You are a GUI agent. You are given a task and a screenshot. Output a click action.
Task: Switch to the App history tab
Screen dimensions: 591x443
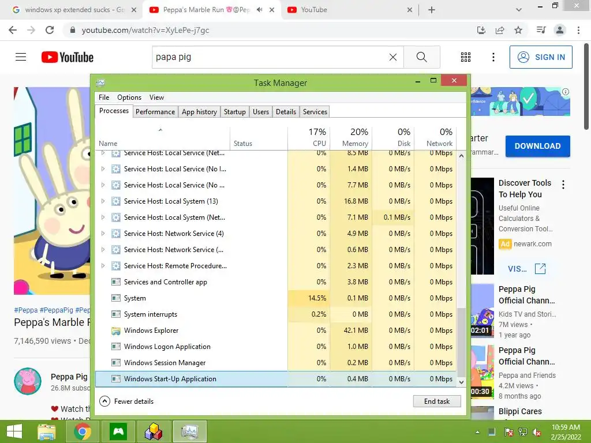(x=199, y=111)
